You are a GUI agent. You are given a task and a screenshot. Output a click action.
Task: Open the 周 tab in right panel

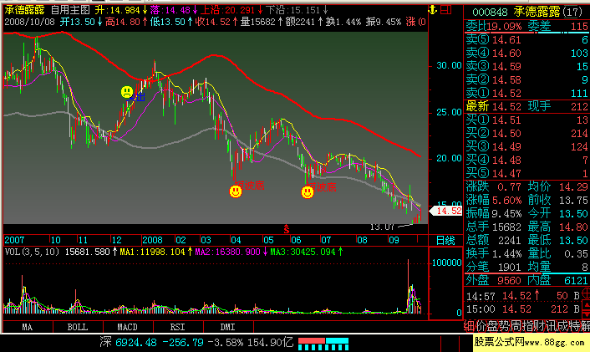(x=516, y=326)
